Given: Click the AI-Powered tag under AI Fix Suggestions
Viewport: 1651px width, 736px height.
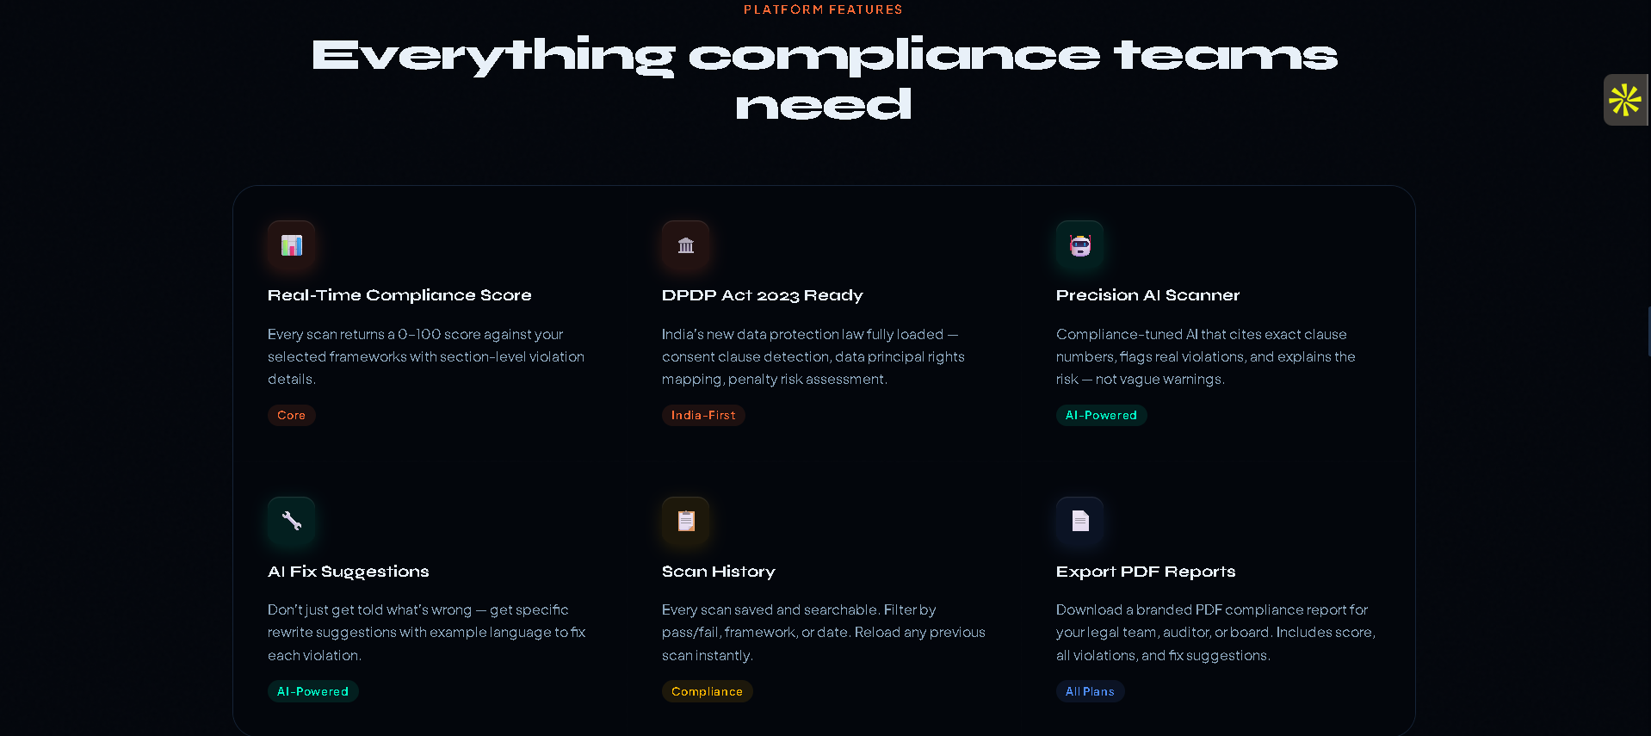Looking at the screenshot, I should (x=312, y=691).
